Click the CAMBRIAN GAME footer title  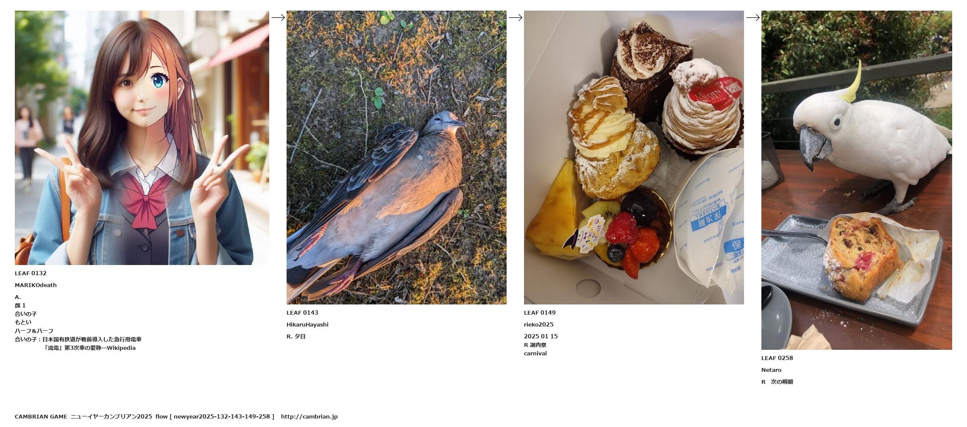41,416
